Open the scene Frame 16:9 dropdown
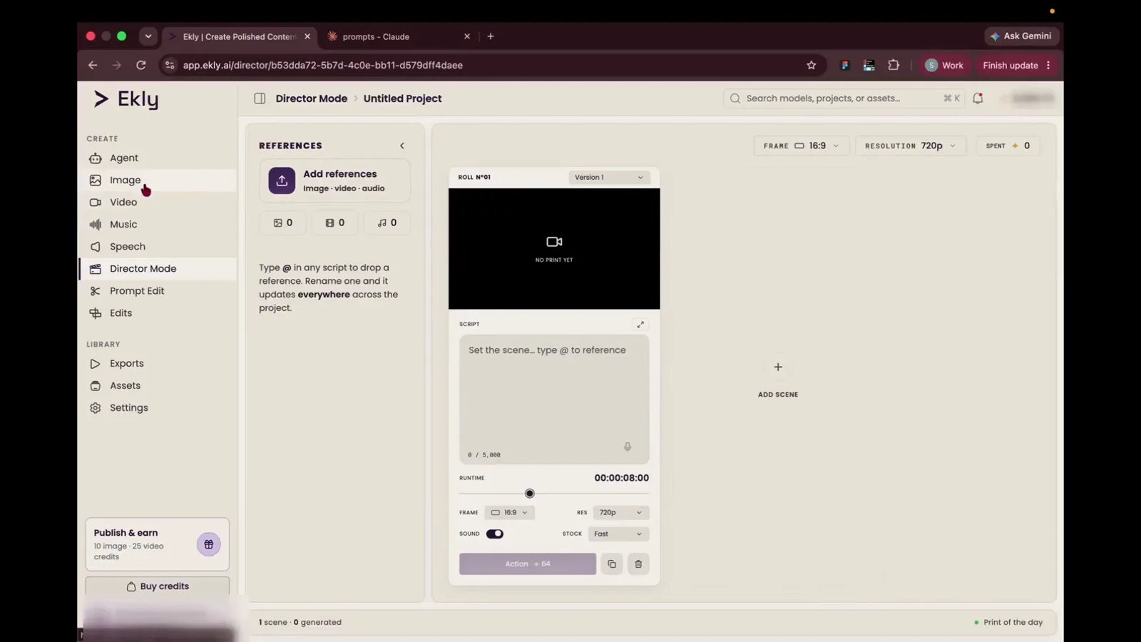The image size is (1141, 642). coord(509,512)
